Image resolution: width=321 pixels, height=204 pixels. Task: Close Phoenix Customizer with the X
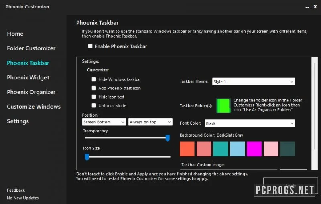(x=315, y=7)
